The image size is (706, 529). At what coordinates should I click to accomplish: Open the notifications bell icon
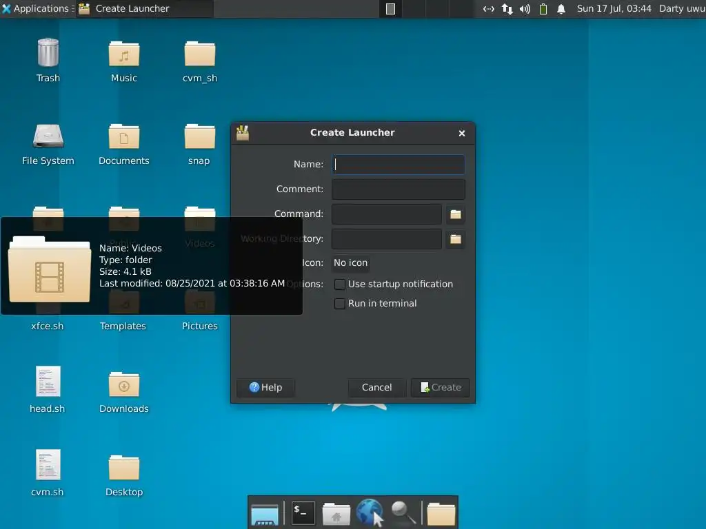point(561,9)
